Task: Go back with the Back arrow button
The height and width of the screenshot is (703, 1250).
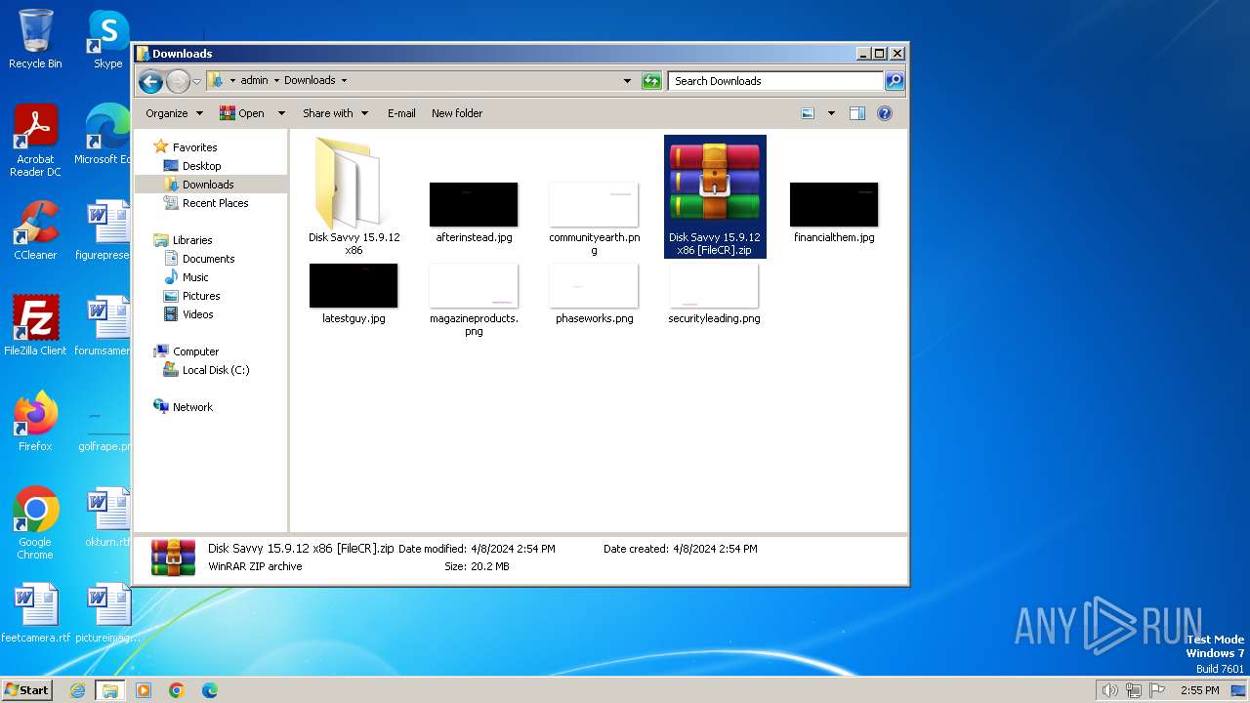Action: [x=150, y=81]
